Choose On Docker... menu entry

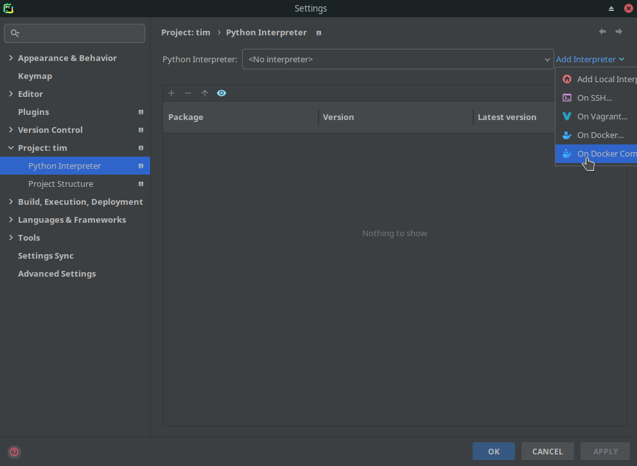(x=596, y=135)
